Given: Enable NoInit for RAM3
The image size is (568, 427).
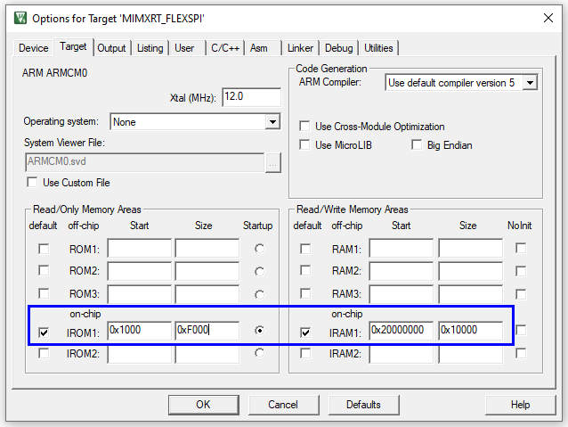Looking at the screenshot, I should pos(521,294).
